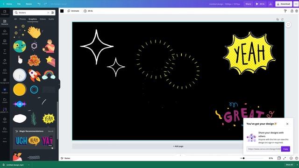Switch to the Photos results tab
This screenshot has width=299, height=168.
point(22,19)
